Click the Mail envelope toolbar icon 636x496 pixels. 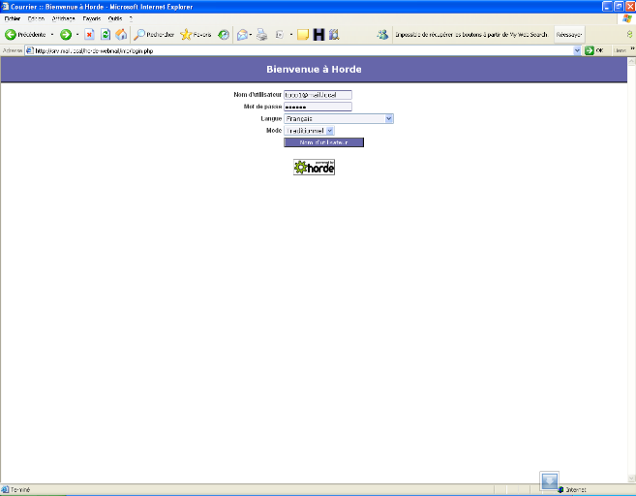point(242,35)
